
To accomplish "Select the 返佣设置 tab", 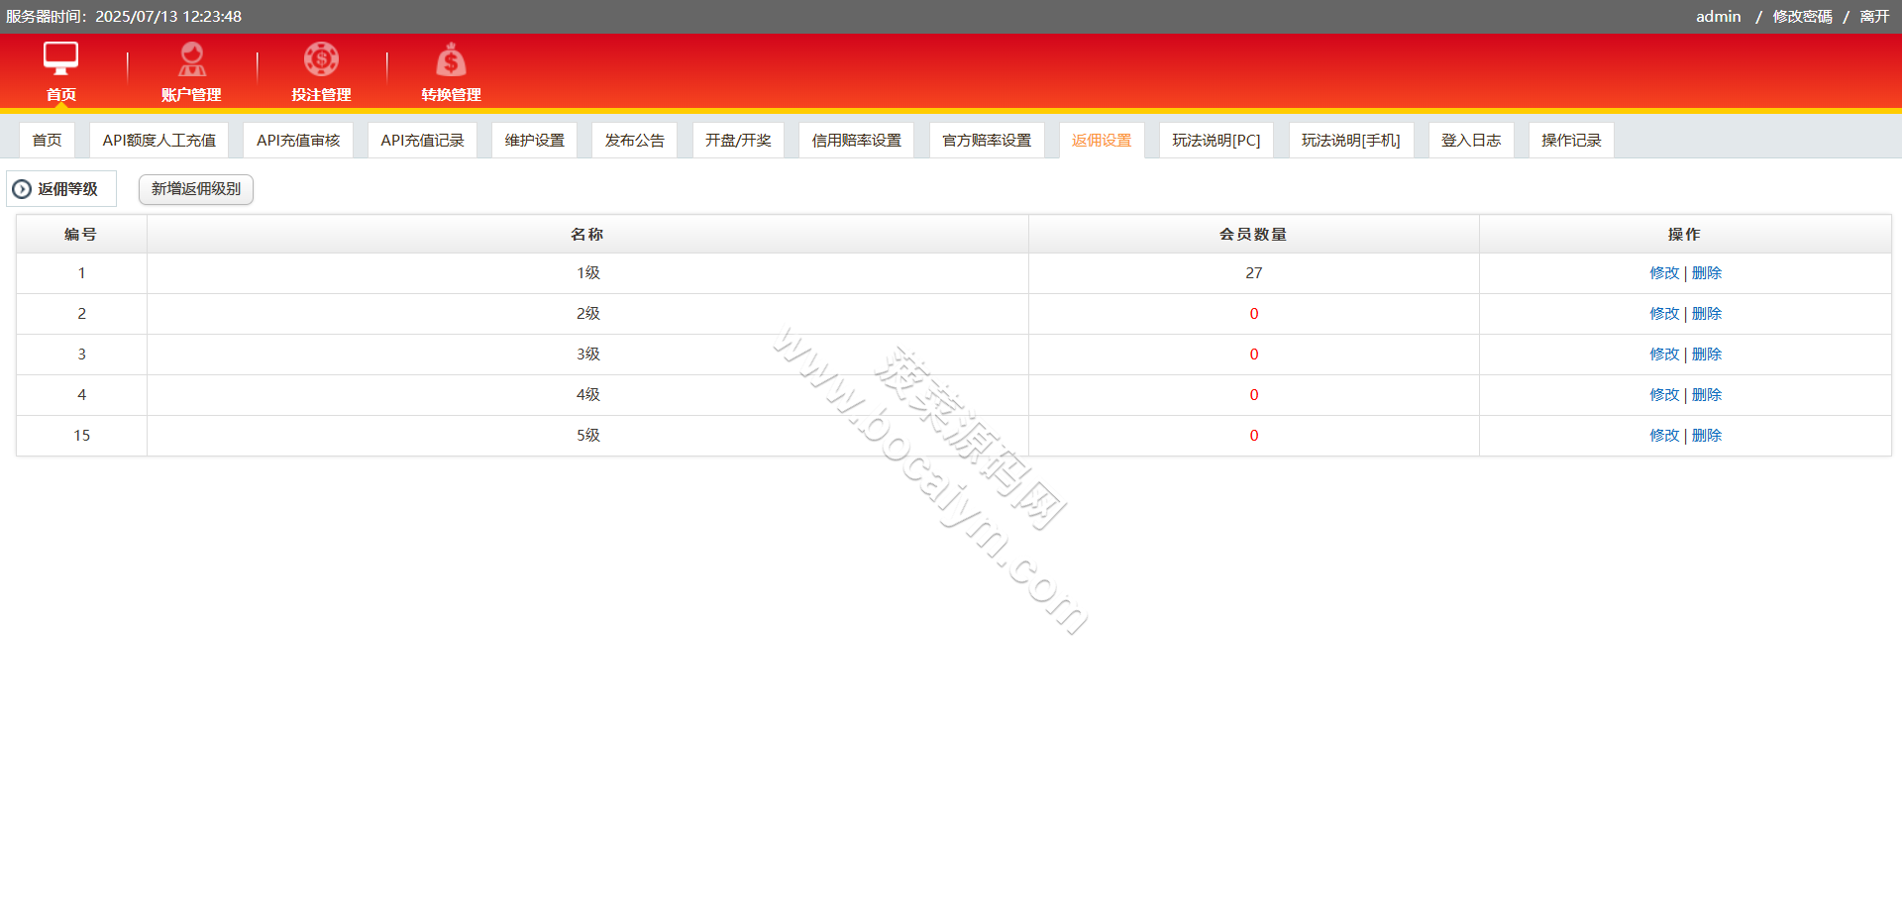I will pos(1102,141).
